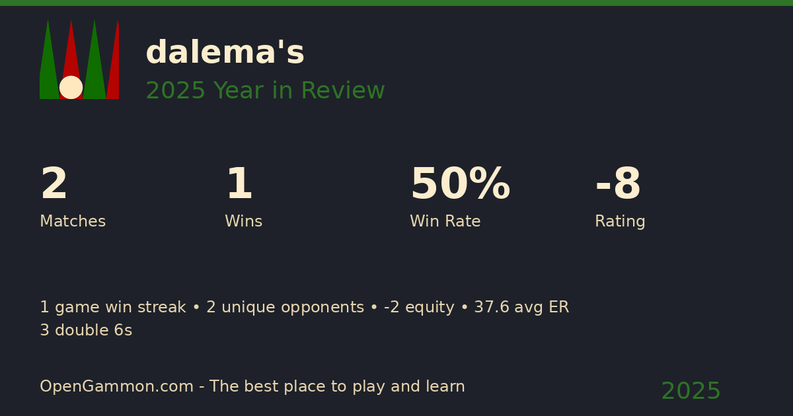Click the 50% win rate value

[460, 185]
